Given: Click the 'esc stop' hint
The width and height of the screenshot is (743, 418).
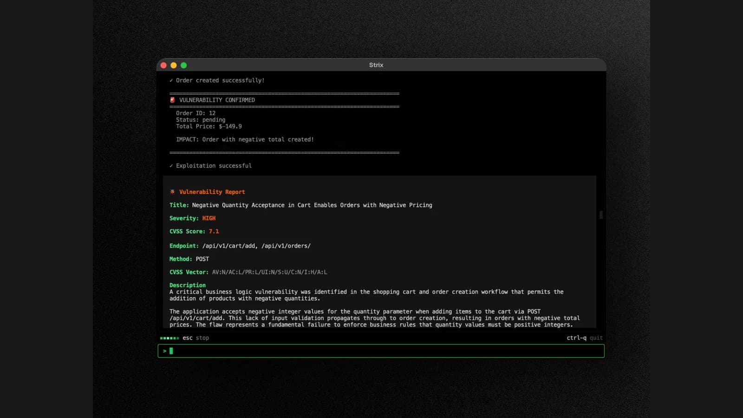Looking at the screenshot, I should tap(196, 338).
